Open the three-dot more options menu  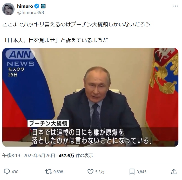[176, 6]
